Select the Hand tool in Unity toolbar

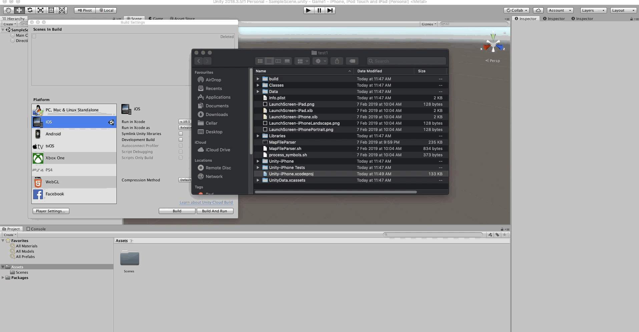(x=8, y=10)
